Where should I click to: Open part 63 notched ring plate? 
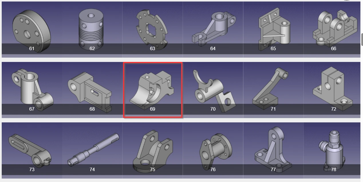click(153, 28)
